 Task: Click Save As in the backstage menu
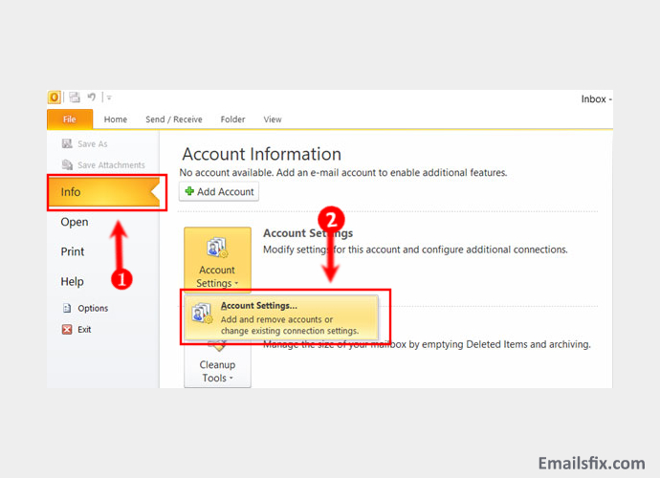coord(84,144)
